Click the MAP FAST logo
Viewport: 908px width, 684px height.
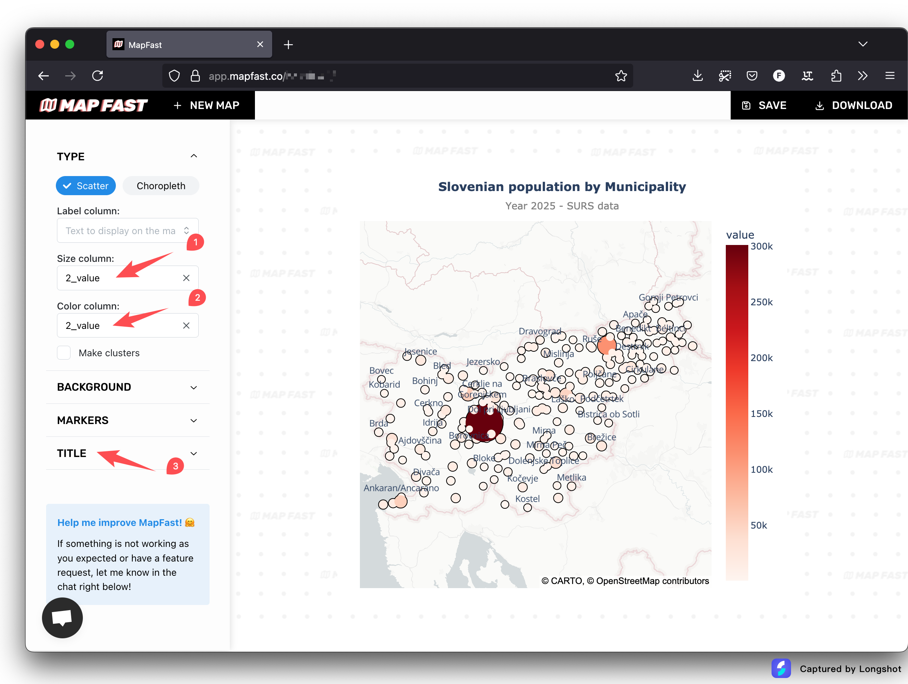(x=93, y=105)
